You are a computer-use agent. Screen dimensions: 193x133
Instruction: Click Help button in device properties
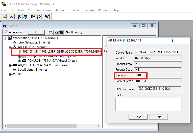pos(158,117)
